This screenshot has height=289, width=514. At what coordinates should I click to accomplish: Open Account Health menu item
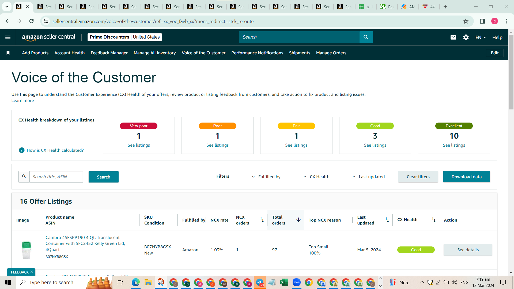[x=70, y=53]
